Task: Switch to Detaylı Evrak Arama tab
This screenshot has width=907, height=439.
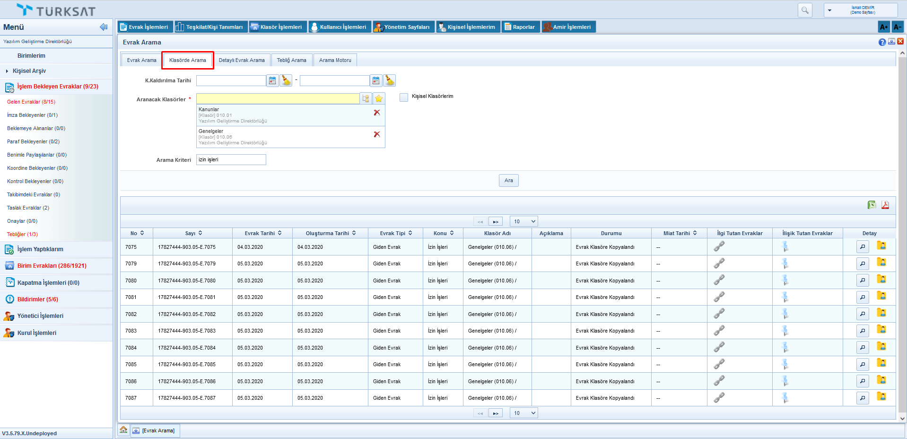Action: coord(241,60)
